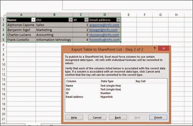Close the Export Table dialog
The image size is (193, 126).
[x=164, y=48]
